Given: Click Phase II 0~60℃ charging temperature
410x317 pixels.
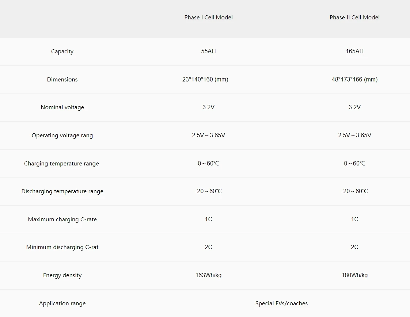Looking at the screenshot, I should 354,164.
